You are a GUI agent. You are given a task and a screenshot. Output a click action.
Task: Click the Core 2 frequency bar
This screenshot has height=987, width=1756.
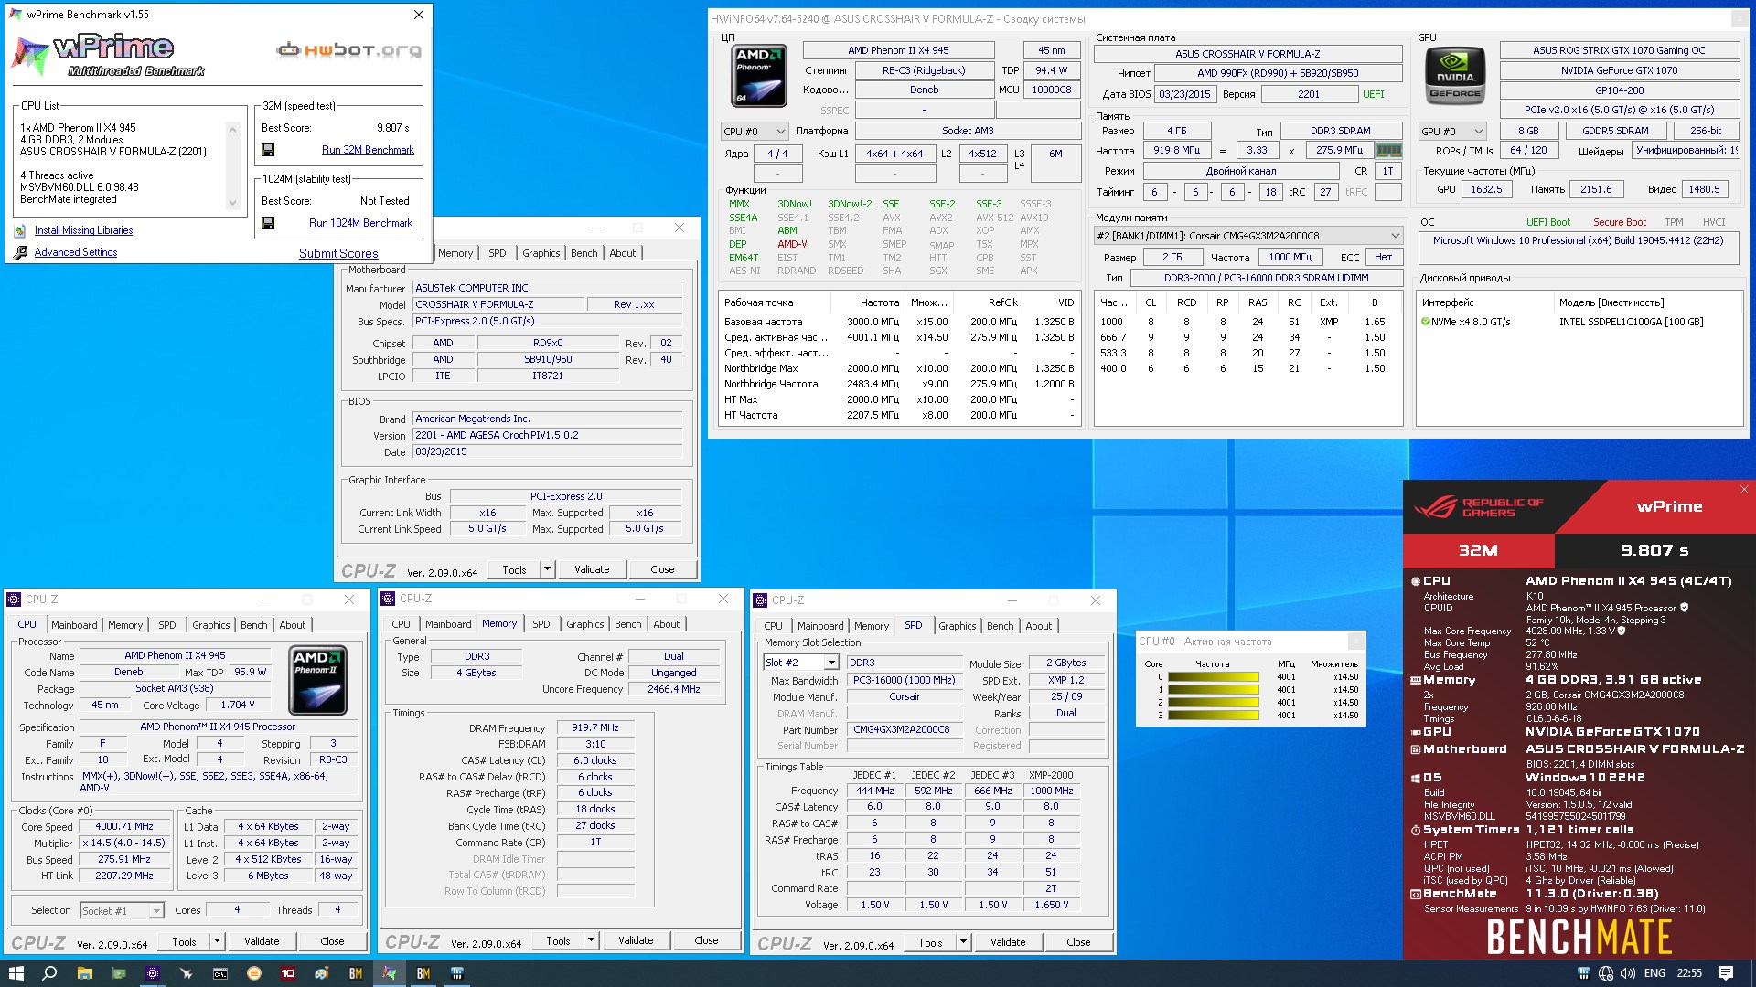pyautogui.click(x=1214, y=703)
